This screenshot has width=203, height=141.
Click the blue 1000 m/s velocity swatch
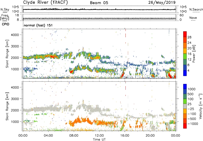point(185,87)
